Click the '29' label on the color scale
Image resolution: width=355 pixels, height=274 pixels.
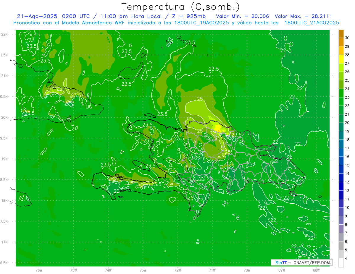[347, 46]
